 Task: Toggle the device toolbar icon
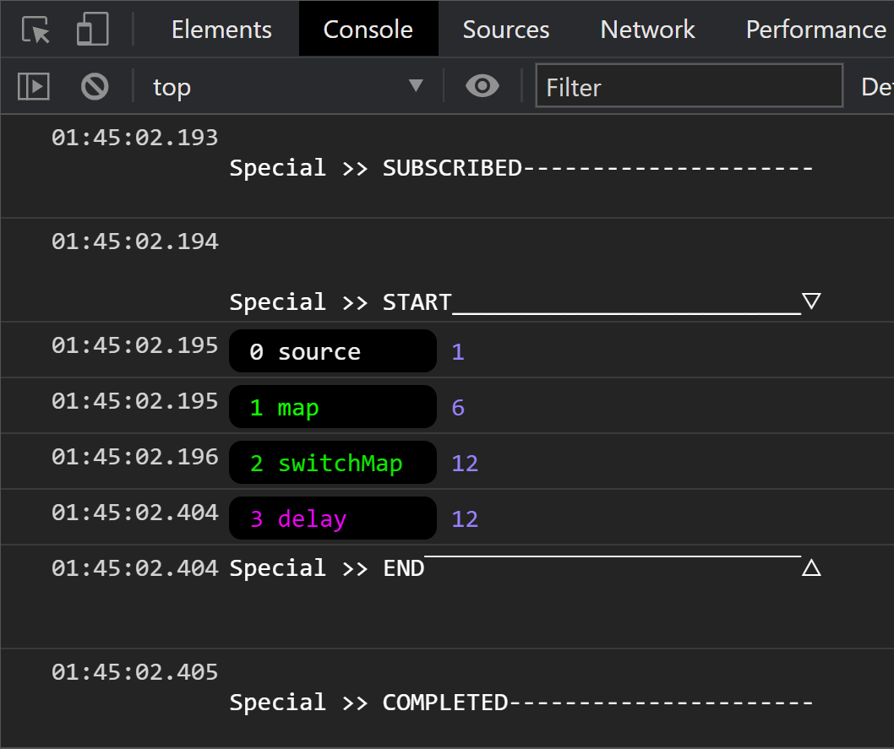click(92, 30)
